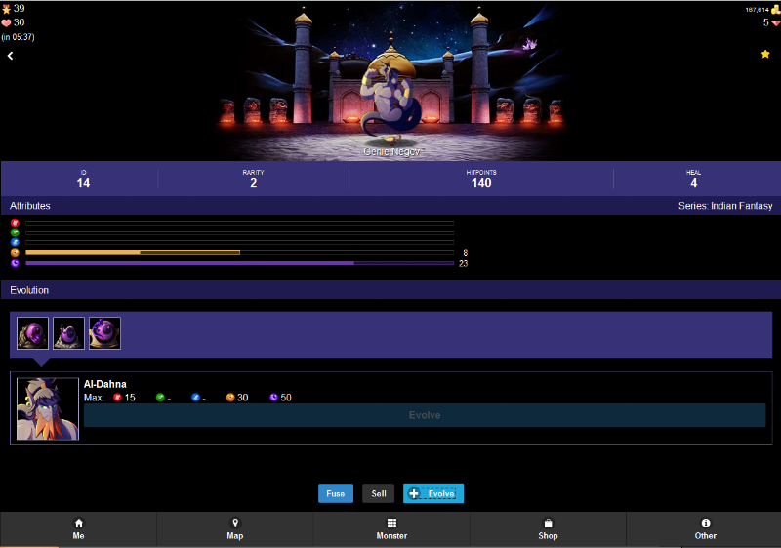The image size is (781, 548).
Task: Select the third evolution material thumbnail
Action: (x=104, y=334)
